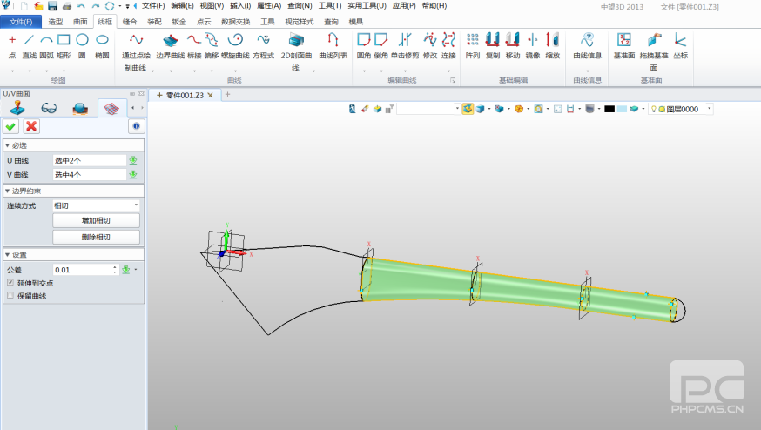761x430 pixels.
Task: Open the 连续方式 dropdown
Action: (96, 205)
